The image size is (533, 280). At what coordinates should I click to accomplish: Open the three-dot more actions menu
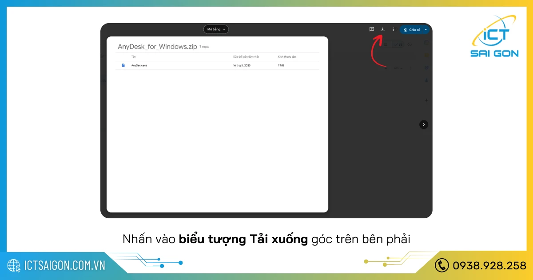point(393,29)
